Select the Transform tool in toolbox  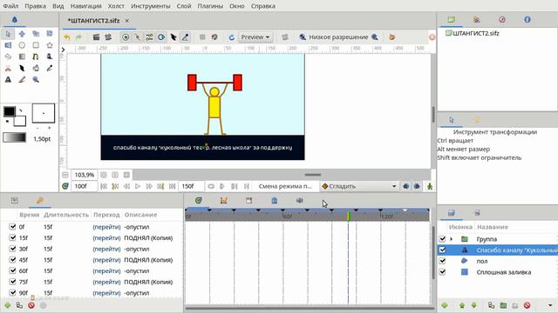pos(8,34)
